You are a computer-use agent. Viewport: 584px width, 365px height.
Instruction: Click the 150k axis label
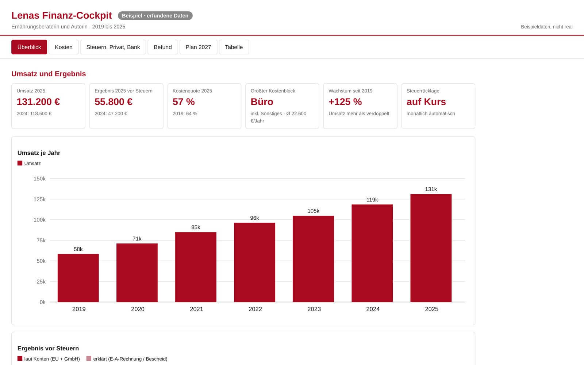tap(39, 178)
